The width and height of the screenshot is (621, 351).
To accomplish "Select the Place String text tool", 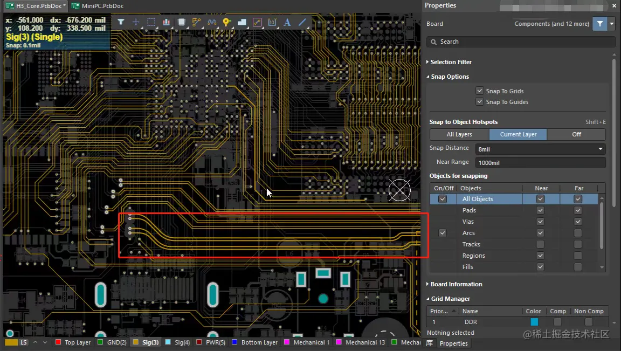I will (287, 22).
